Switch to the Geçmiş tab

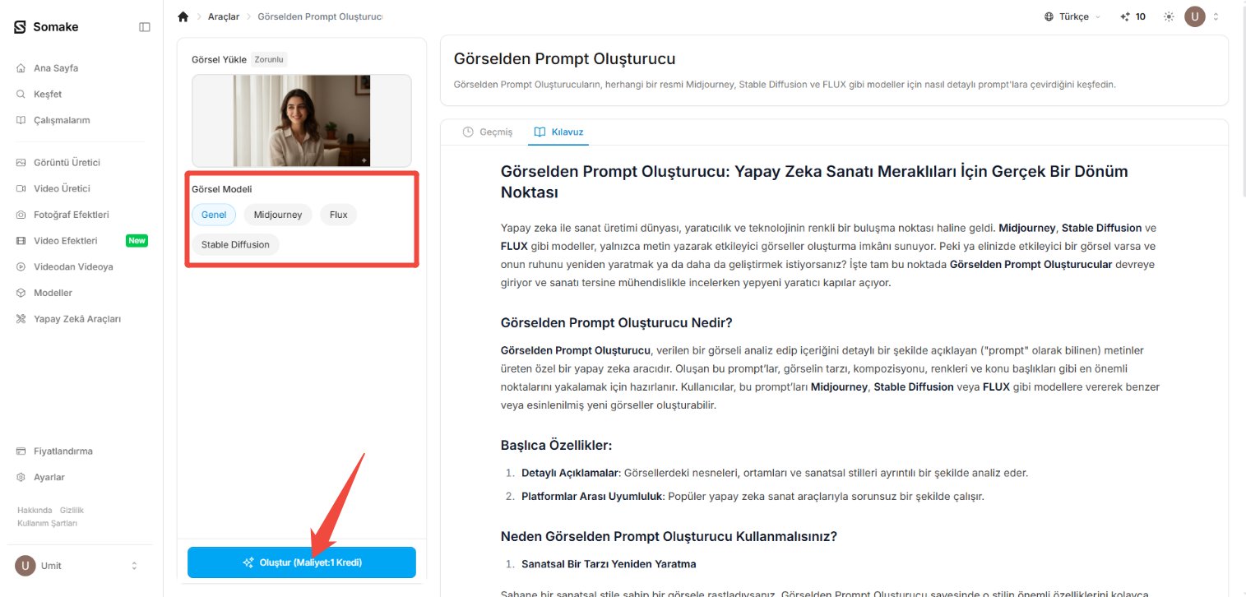click(x=488, y=132)
